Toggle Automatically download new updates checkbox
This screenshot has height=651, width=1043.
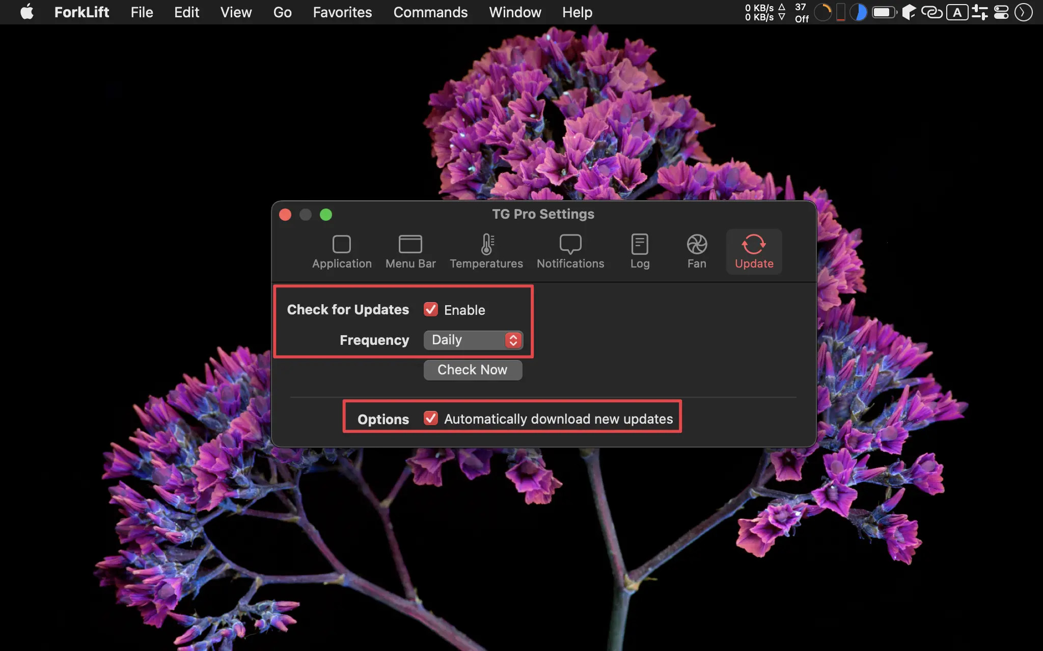click(x=431, y=419)
